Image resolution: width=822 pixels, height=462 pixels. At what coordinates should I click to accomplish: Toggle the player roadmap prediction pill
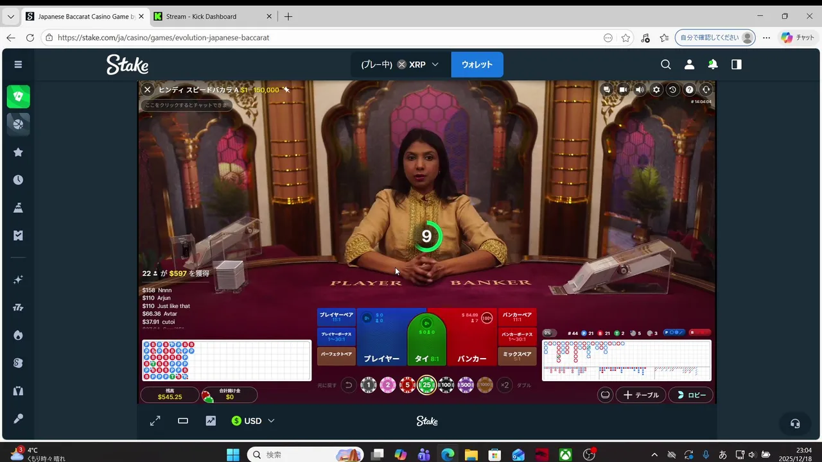674,332
